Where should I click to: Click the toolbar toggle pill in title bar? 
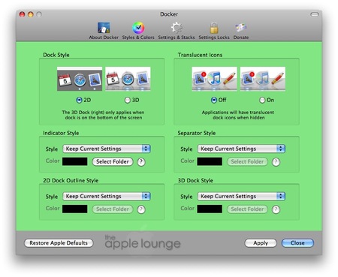point(315,14)
